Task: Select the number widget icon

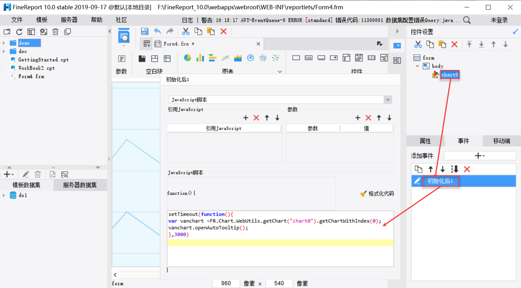Action: click(x=372, y=58)
